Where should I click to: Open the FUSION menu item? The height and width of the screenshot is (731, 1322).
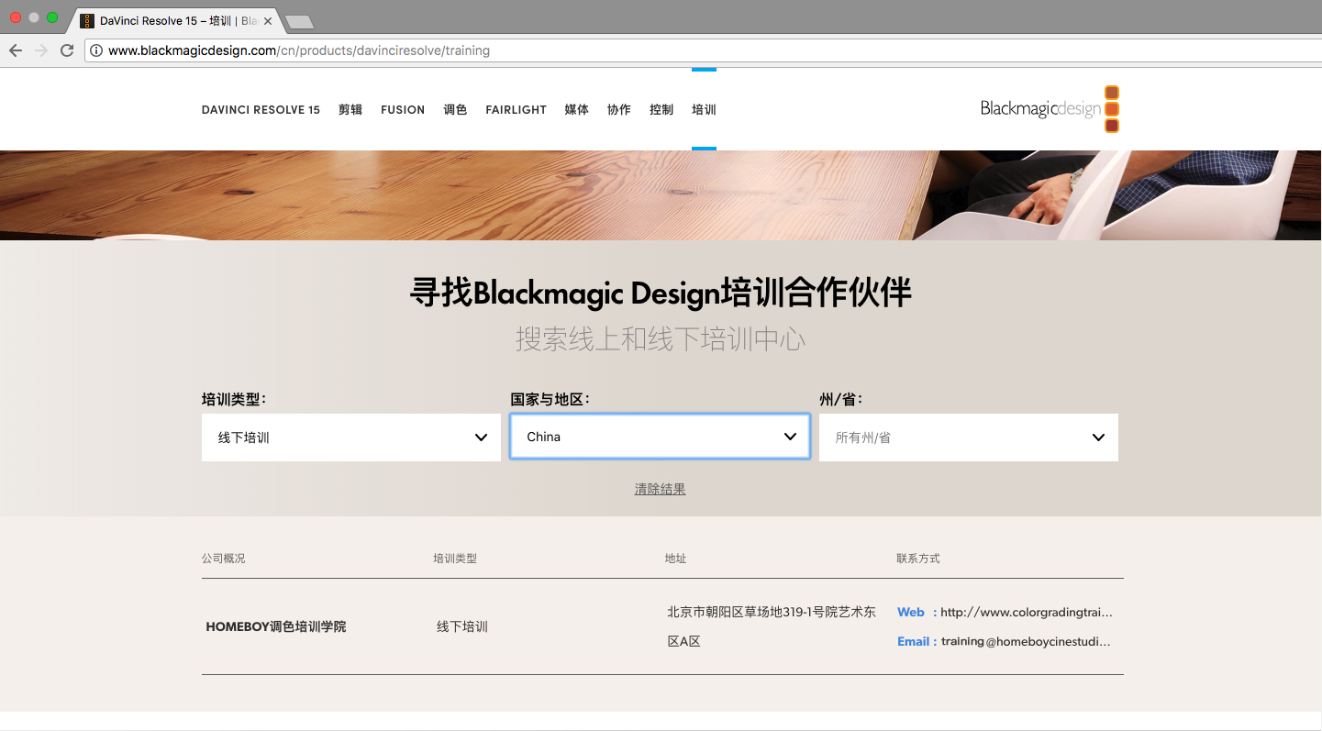point(403,109)
